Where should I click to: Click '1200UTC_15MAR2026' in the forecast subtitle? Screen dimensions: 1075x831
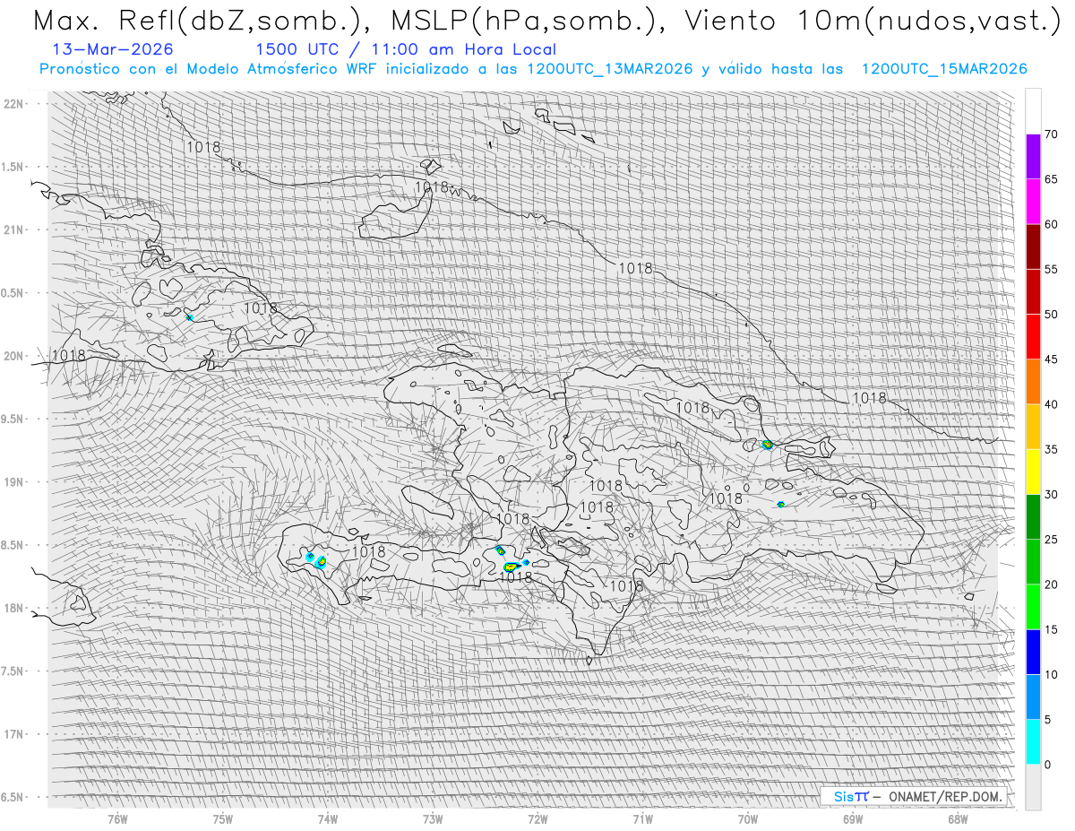point(944,69)
